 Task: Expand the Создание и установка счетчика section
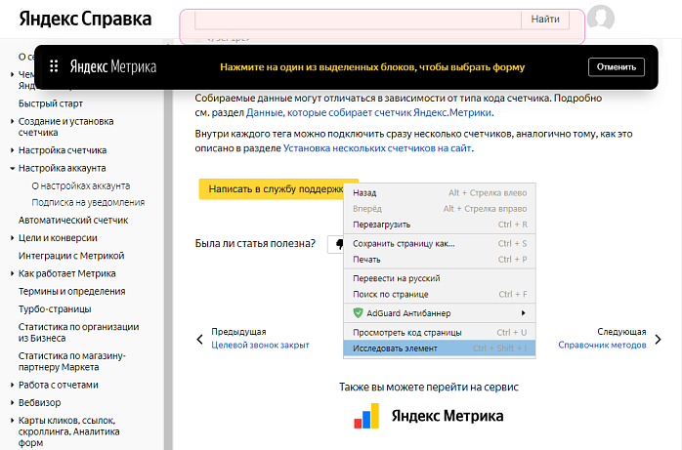[11, 121]
